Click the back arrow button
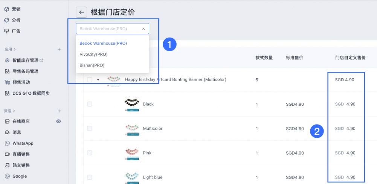 point(81,12)
